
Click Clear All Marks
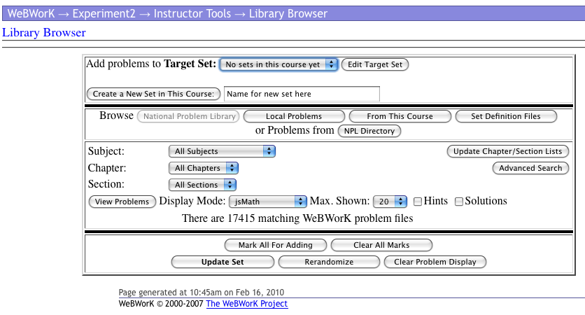pyautogui.click(x=381, y=245)
